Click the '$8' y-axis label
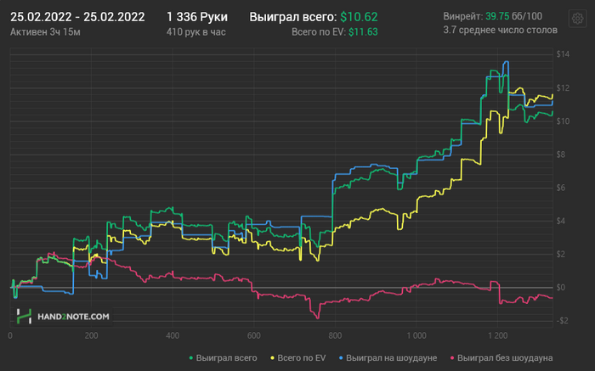 561,155
